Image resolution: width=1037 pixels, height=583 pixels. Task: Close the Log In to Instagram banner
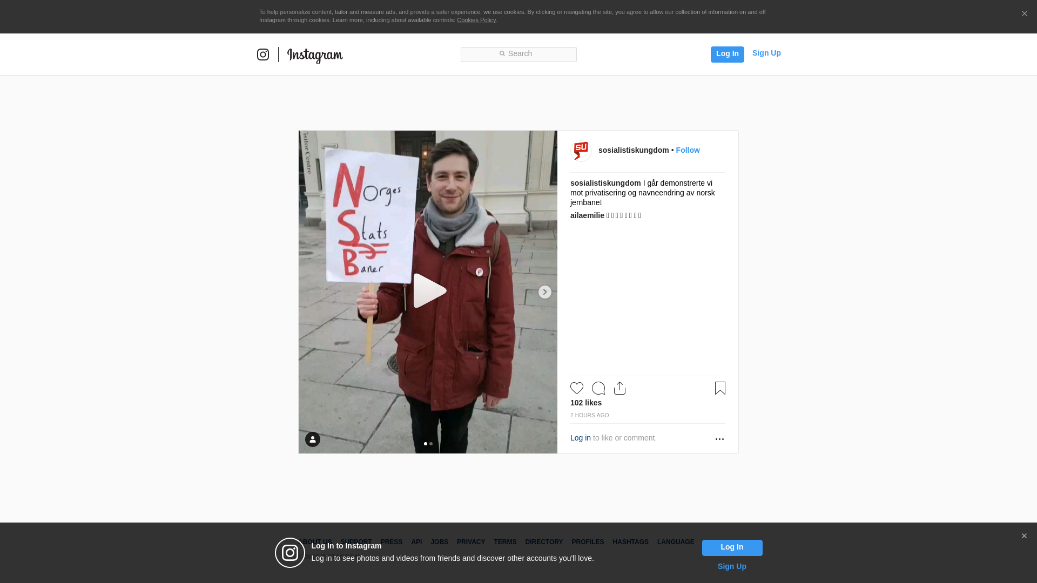click(x=1024, y=536)
